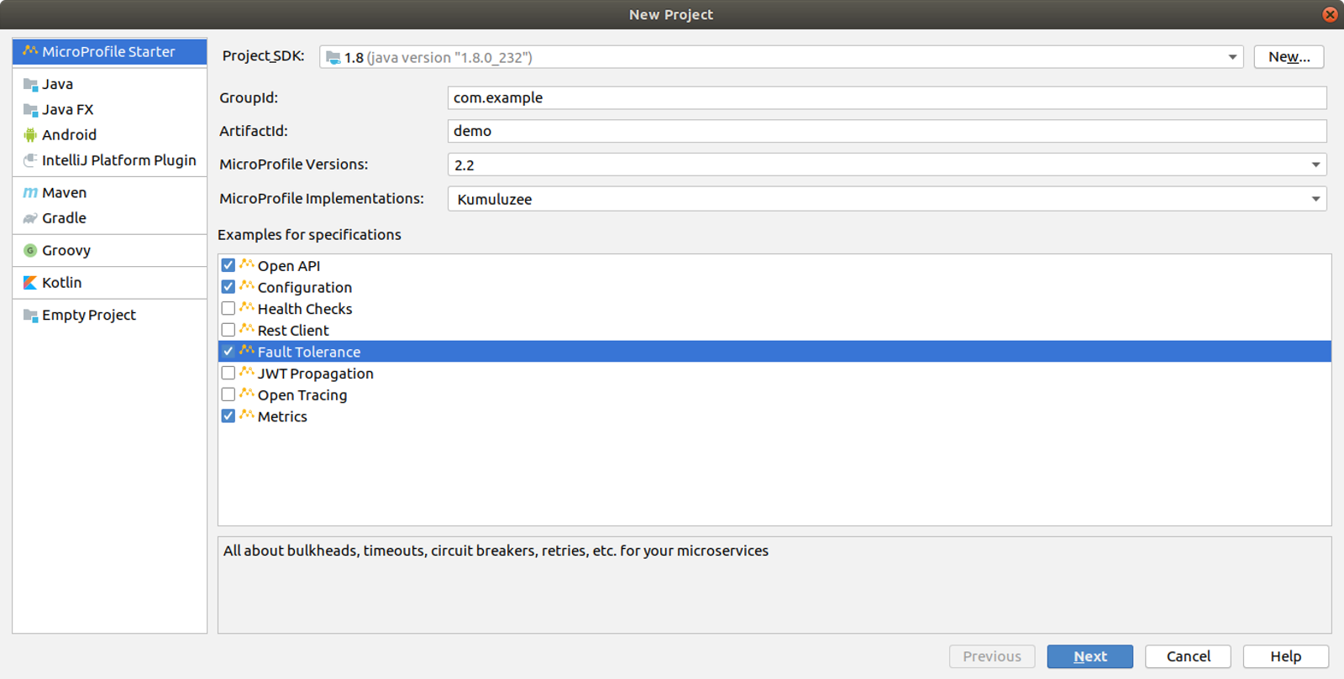The image size is (1344, 679).
Task: Select the Java project type
Action: (110, 84)
